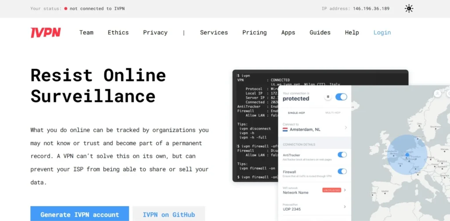Click the blue coverage circle on the Europe map

(407, 155)
